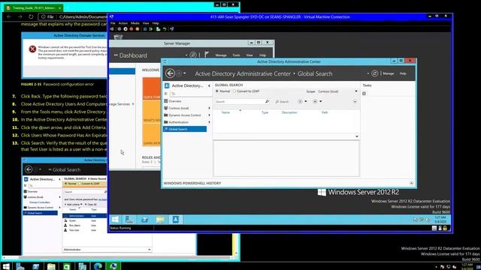The height and width of the screenshot is (270, 481).
Task: Expand the Authentication node arrow
Action: tap(209, 122)
